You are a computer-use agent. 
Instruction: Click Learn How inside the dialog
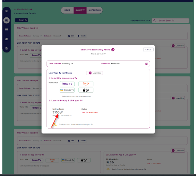tap(95, 73)
